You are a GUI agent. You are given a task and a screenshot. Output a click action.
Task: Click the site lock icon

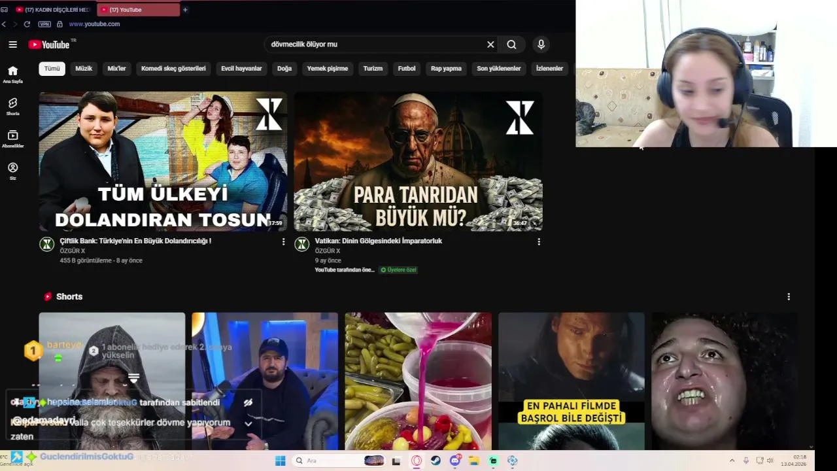coord(60,24)
